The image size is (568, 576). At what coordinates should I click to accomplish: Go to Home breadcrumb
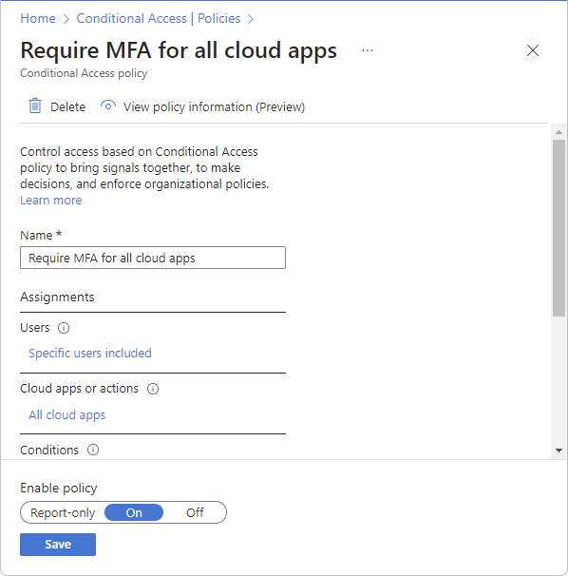pyautogui.click(x=38, y=18)
